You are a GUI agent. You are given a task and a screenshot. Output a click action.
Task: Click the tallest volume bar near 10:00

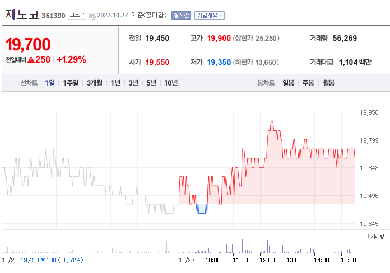208,243
